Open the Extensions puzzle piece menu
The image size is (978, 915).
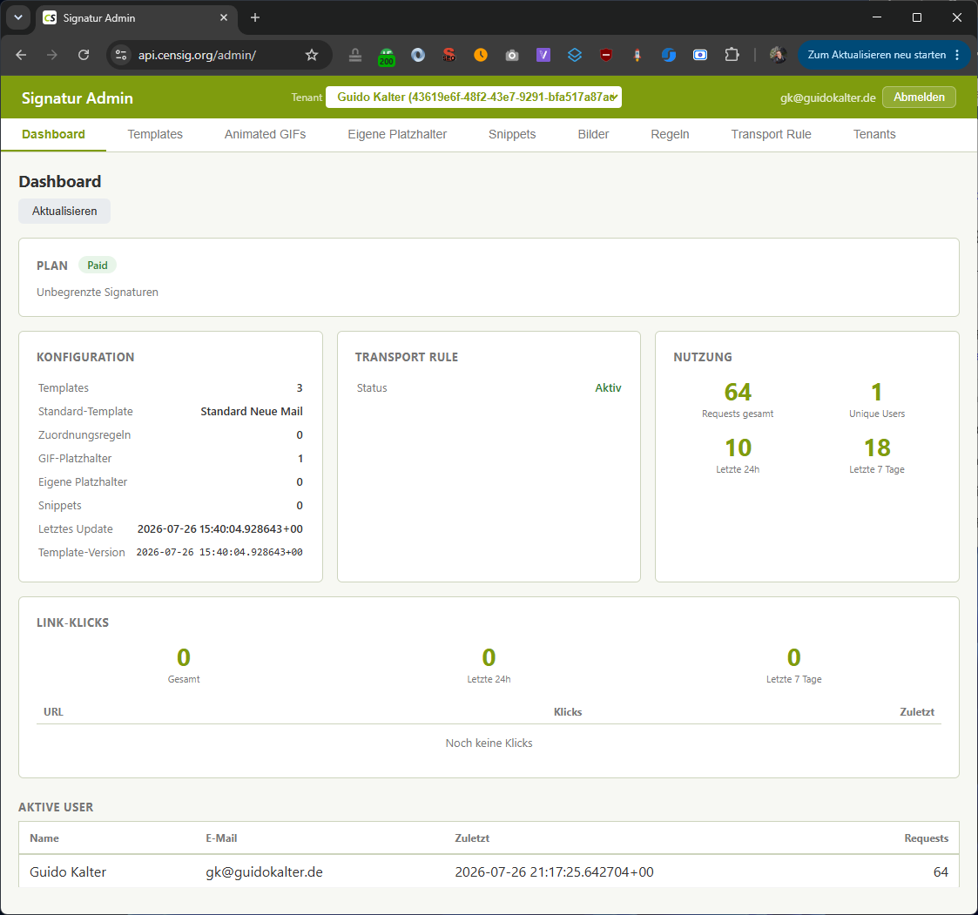tap(732, 55)
